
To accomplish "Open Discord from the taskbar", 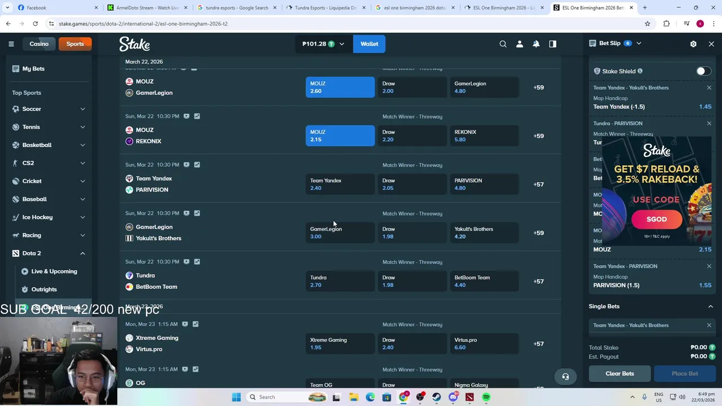I will point(453,397).
